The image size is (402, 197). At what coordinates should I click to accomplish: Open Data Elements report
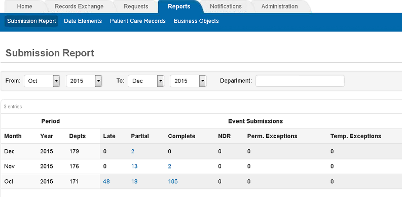[83, 21]
